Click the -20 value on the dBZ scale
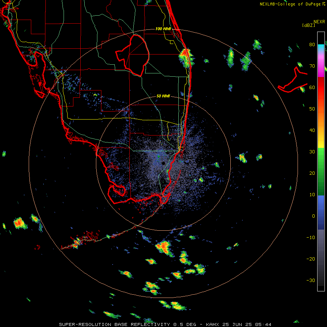The width and height of the screenshot is (327, 327). pyautogui.click(x=311, y=259)
